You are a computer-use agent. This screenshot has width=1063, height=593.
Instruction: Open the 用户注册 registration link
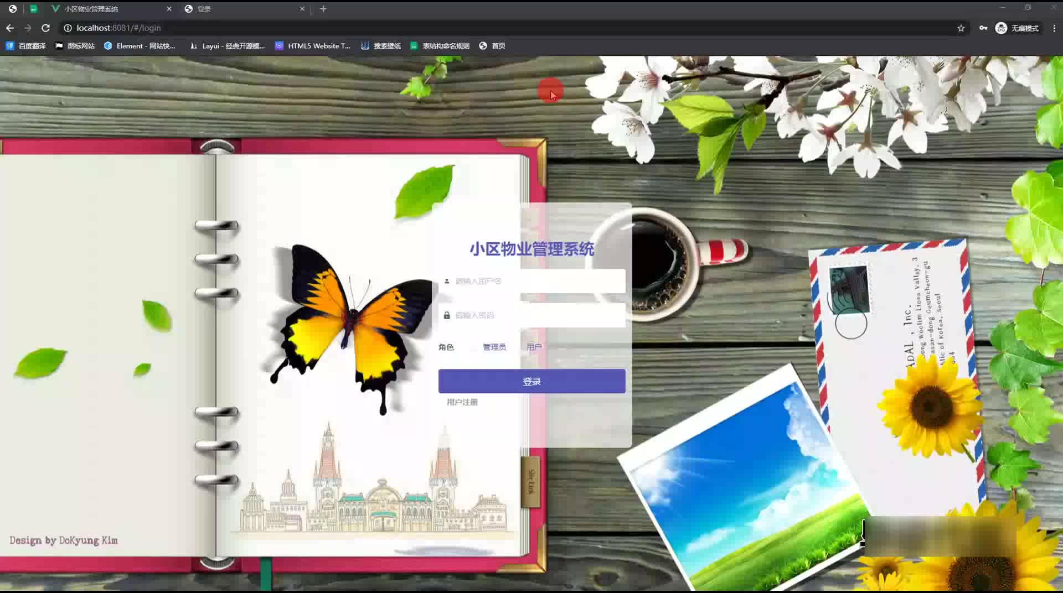[462, 402]
